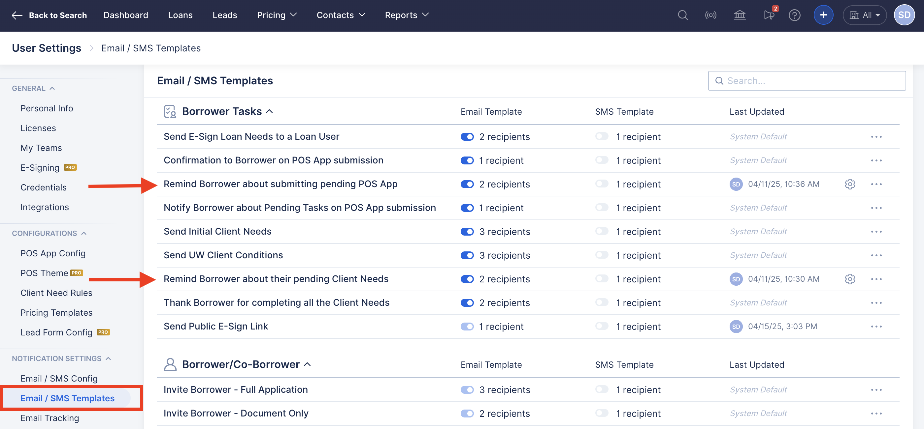Screen dimensions: 924x429
Task: Enable SMS toggle for Send UW Client Conditions
Action: point(602,255)
